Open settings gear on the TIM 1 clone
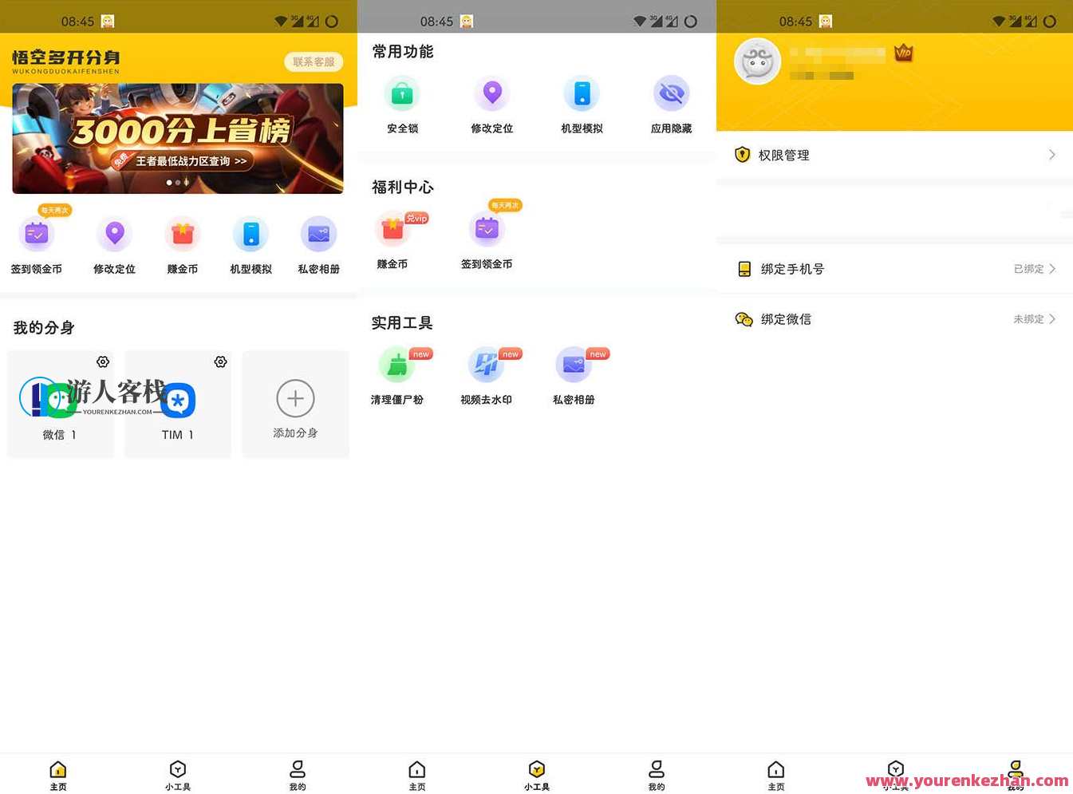Image resolution: width=1073 pixels, height=794 pixels. tap(220, 361)
